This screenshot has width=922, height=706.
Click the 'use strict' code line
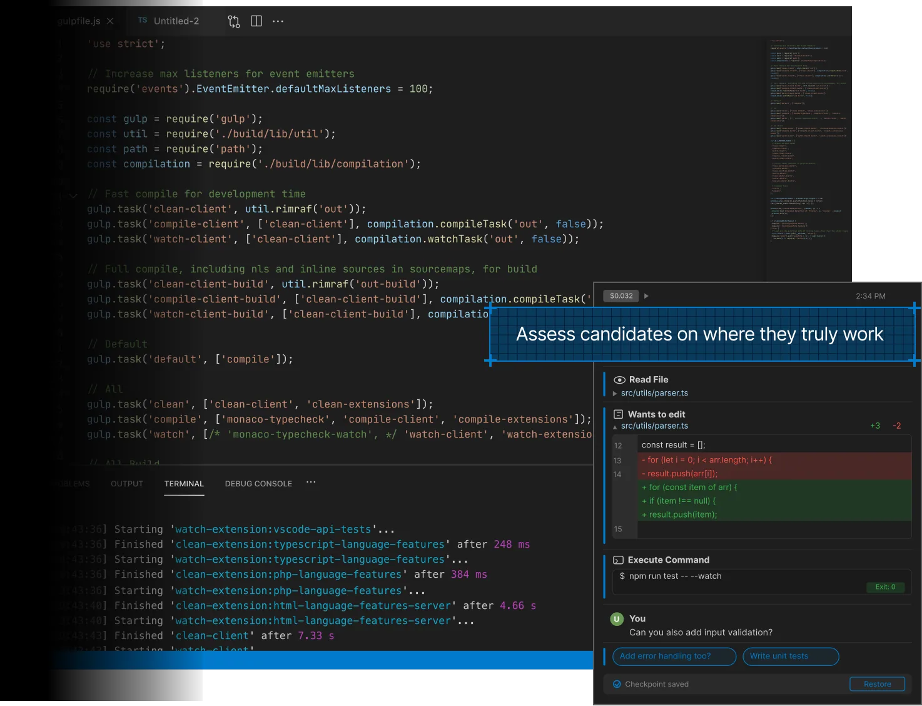126,44
